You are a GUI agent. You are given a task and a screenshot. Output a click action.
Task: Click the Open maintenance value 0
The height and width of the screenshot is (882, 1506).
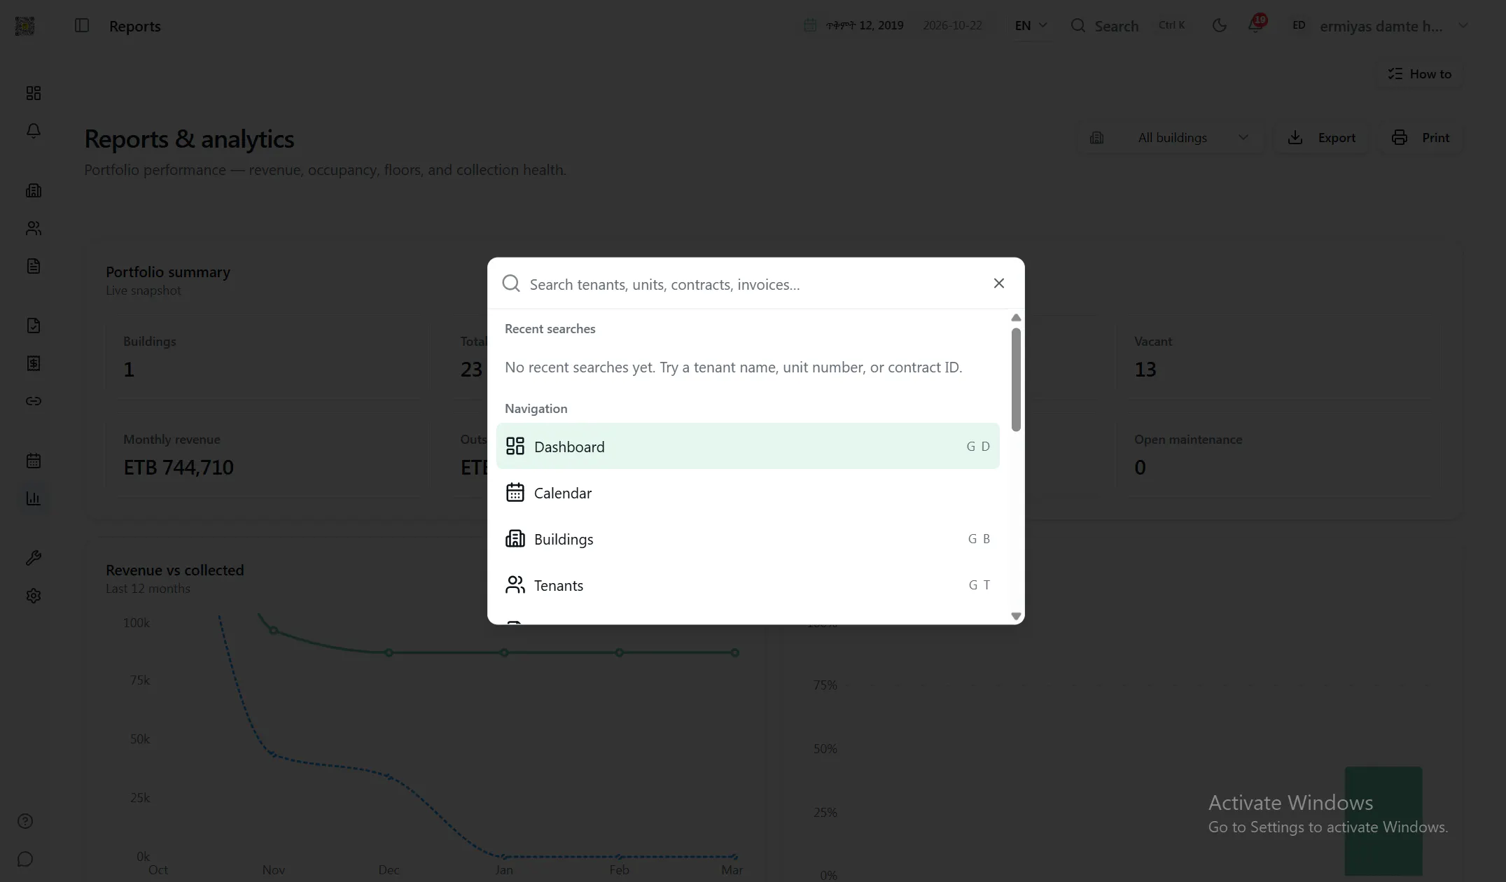tap(1140, 467)
